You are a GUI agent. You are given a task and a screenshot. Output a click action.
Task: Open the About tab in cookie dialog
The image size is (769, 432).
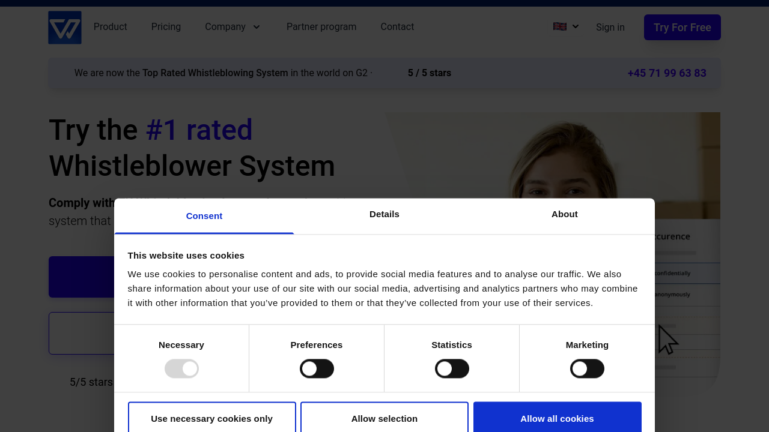(565, 214)
